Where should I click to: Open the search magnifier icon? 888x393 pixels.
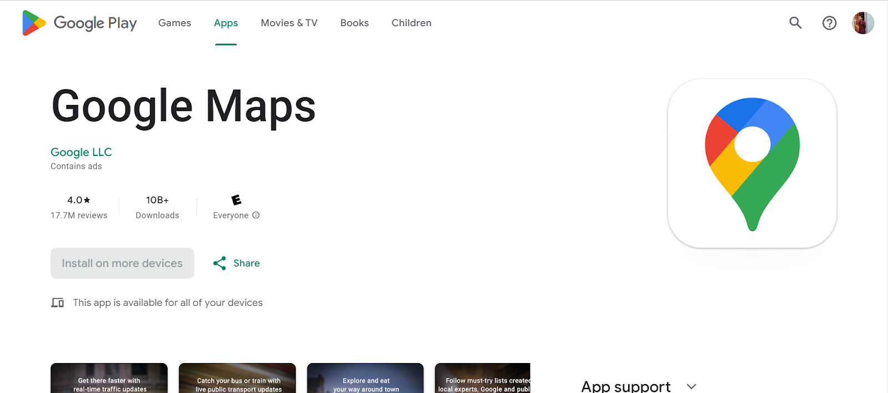pos(795,23)
